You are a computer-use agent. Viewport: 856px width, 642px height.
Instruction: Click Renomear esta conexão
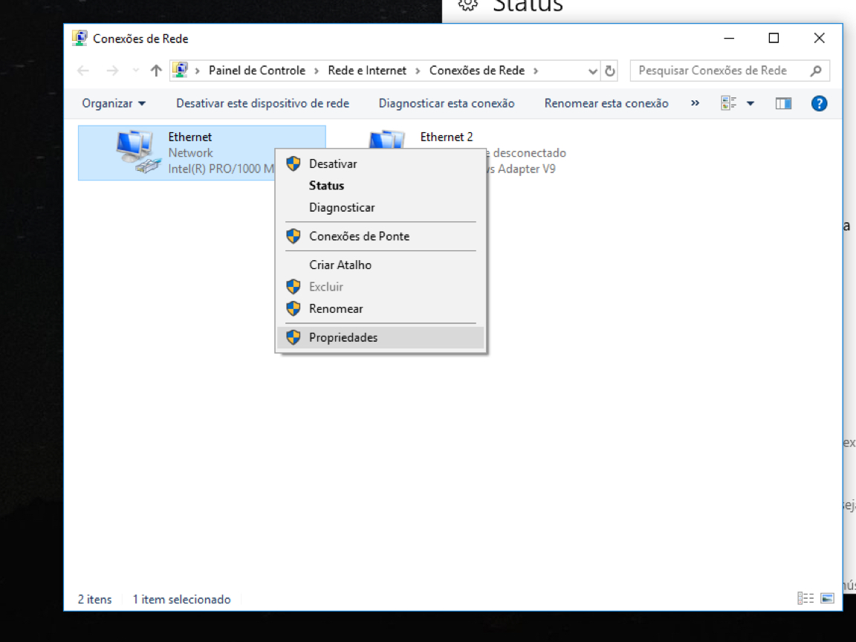[x=606, y=103]
